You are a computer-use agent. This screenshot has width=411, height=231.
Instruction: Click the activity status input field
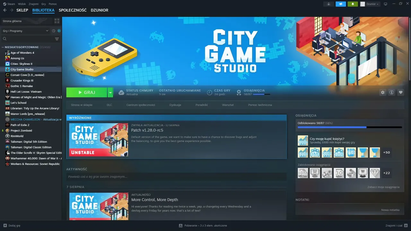tap(176, 177)
